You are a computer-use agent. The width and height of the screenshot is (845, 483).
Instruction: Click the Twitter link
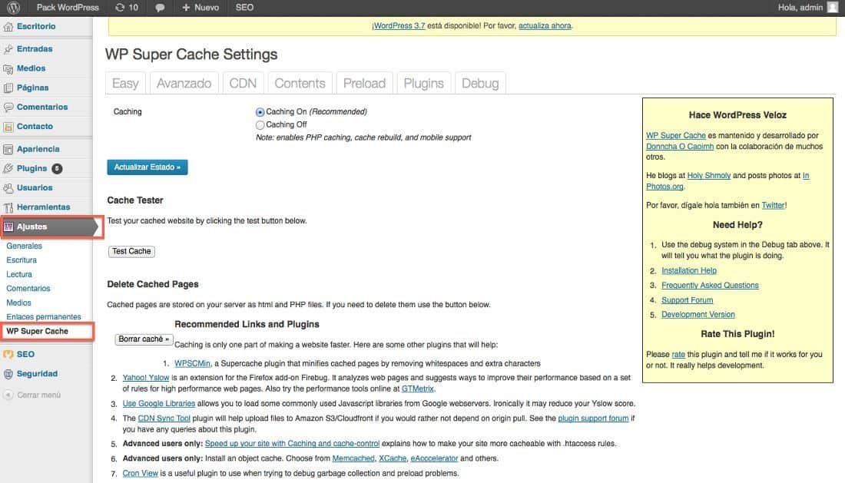click(774, 205)
